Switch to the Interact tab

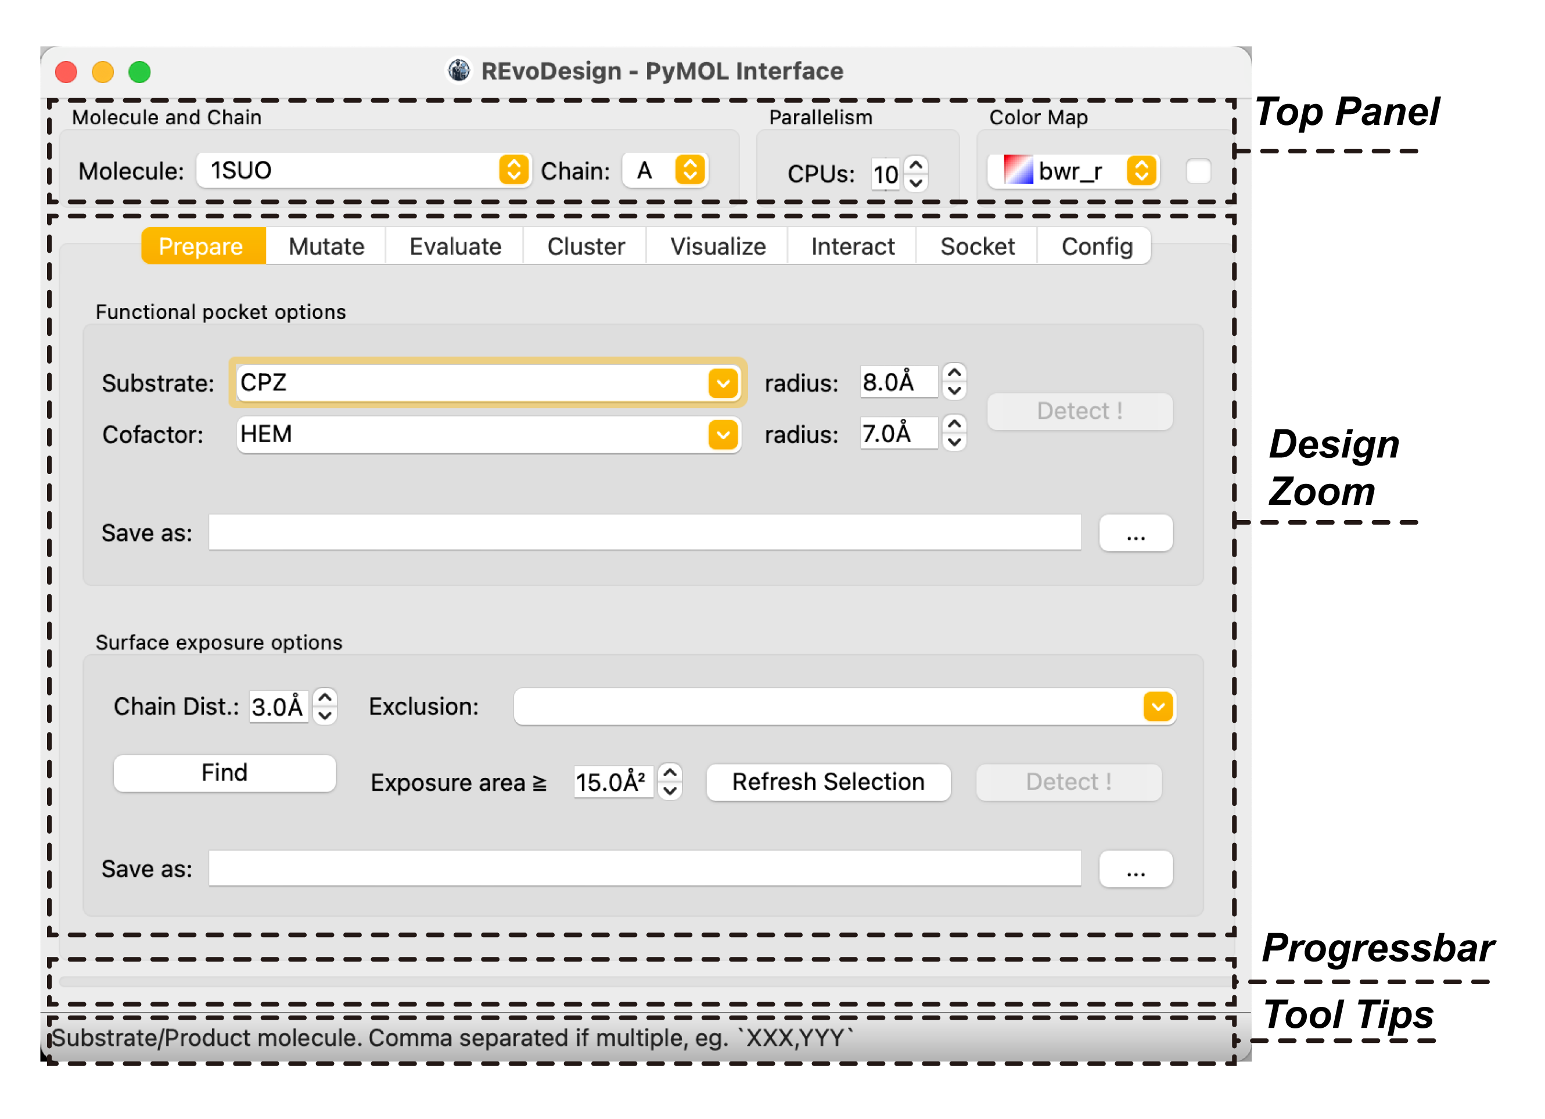853,246
